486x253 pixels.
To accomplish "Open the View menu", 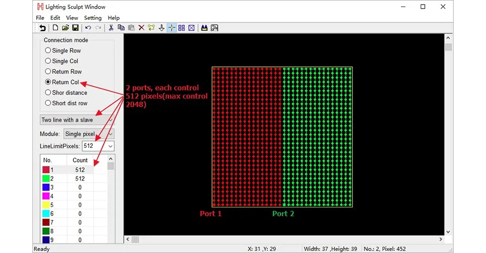I will pos(72,18).
